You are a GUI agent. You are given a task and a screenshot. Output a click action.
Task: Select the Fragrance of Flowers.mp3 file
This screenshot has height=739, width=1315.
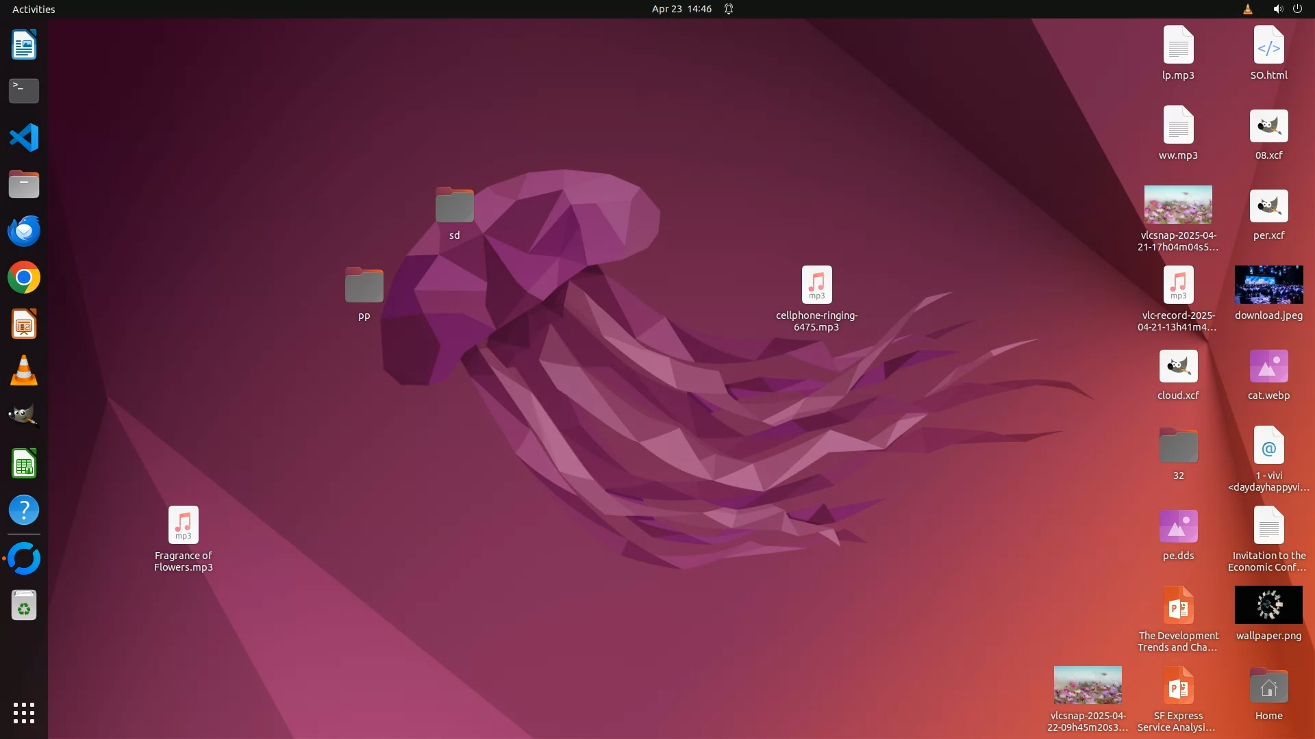183,526
